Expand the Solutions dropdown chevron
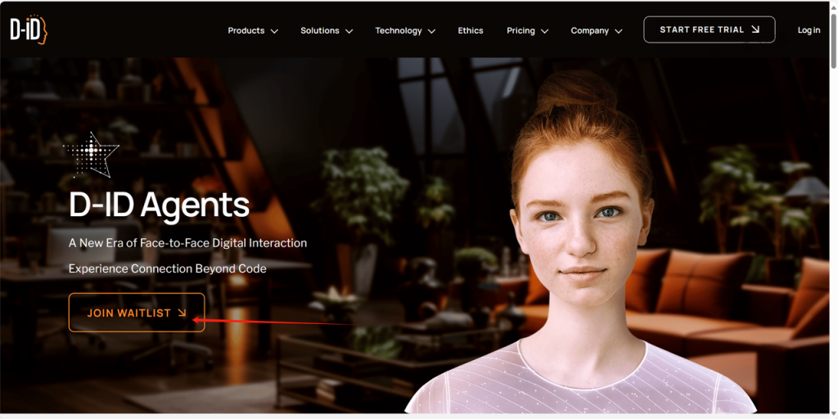Image resolution: width=838 pixels, height=419 pixels. pyautogui.click(x=349, y=31)
